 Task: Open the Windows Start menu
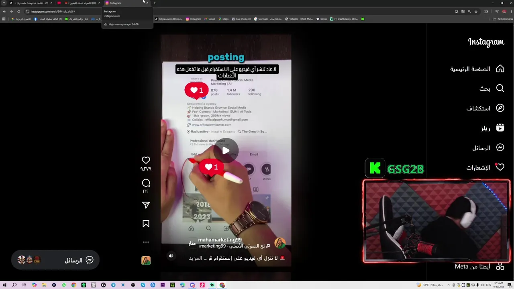tap(4, 285)
